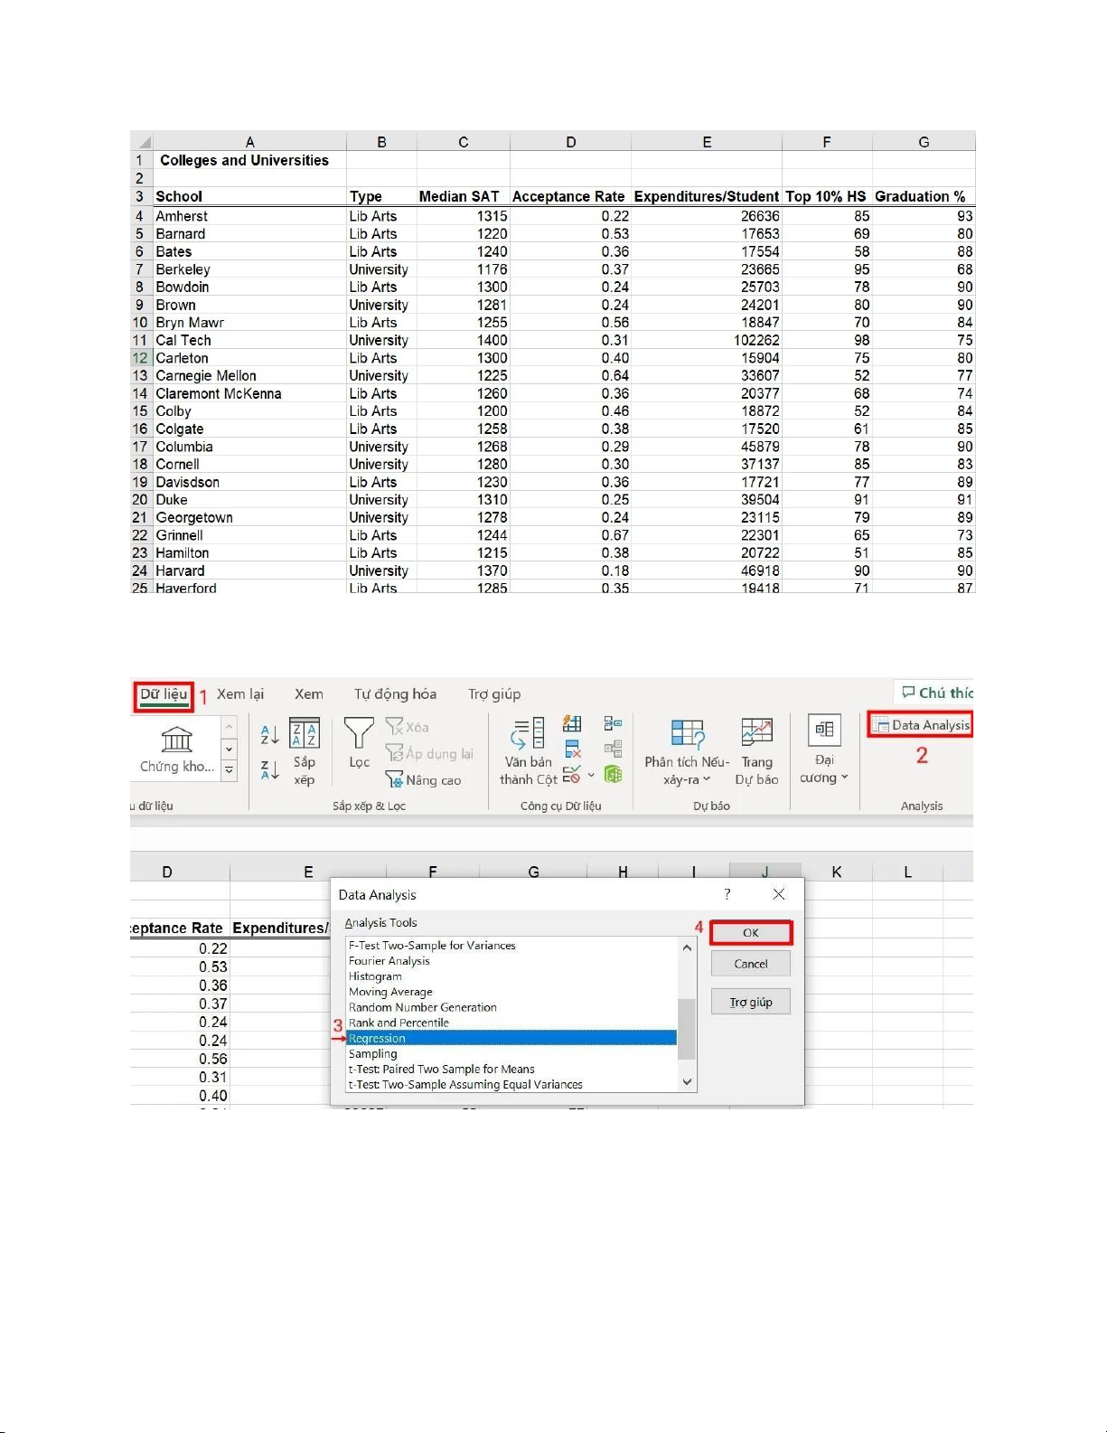
Task: Click the select-all corner of top sheet
Action: tap(142, 142)
